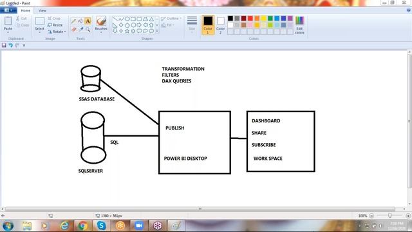Choose the Right triangle shape
412x232 pixels.
point(115,25)
